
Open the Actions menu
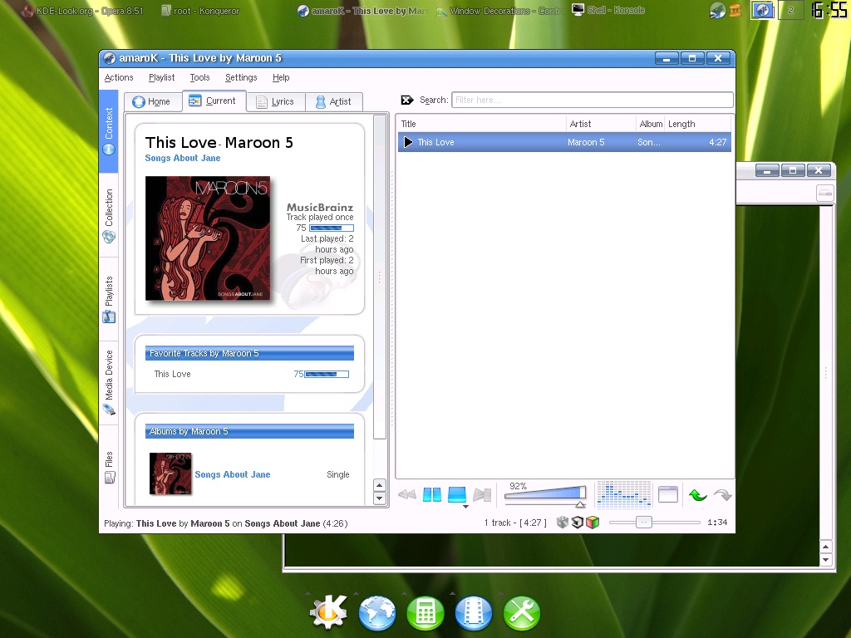coord(118,77)
